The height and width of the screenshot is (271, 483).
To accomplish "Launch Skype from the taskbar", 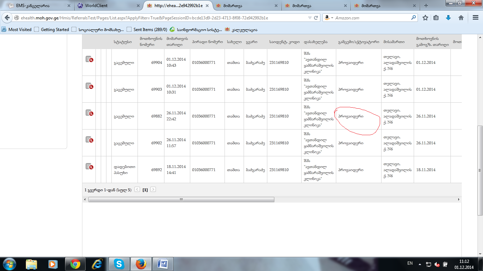I will [119, 264].
